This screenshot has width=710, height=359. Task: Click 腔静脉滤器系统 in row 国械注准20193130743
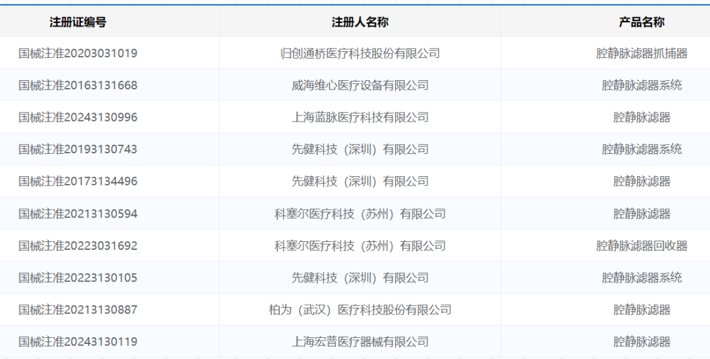(x=642, y=149)
